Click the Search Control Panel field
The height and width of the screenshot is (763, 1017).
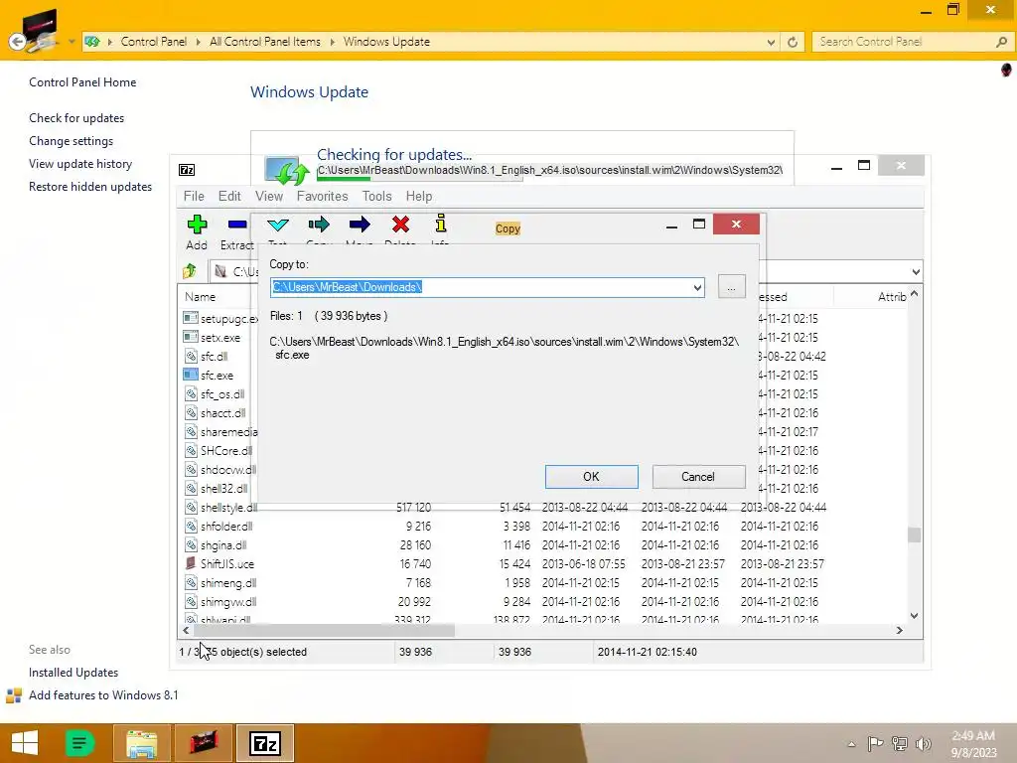pos(903,42)
